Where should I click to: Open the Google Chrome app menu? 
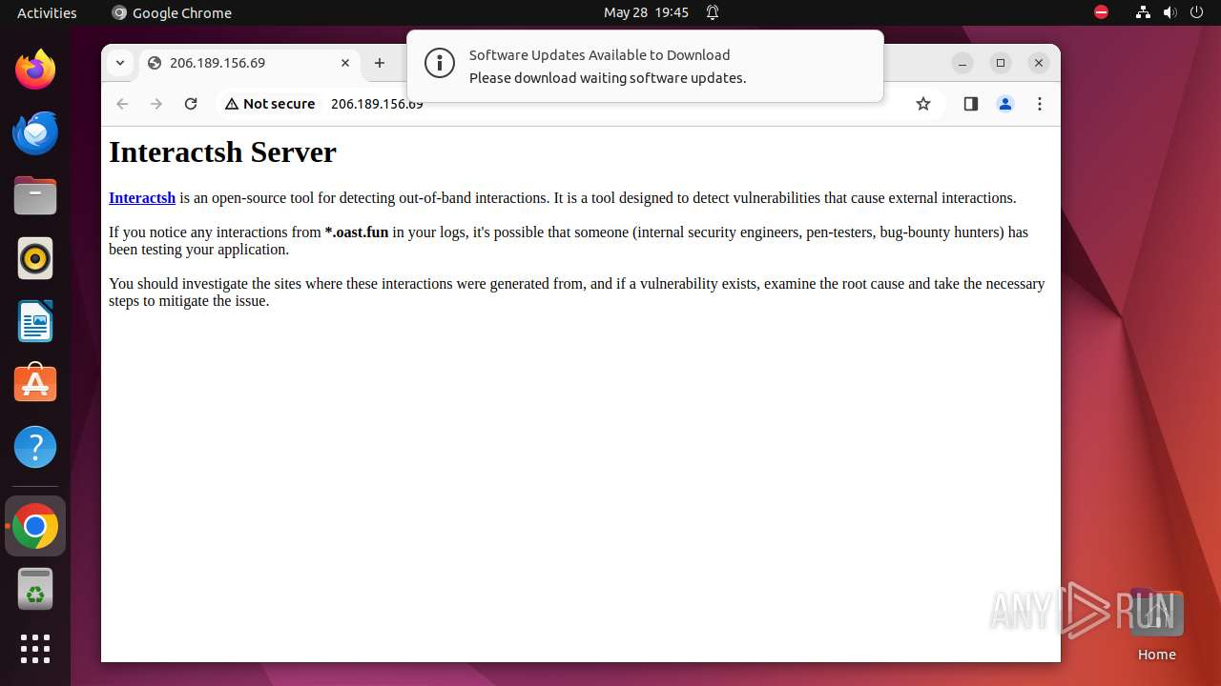(172, 12)
